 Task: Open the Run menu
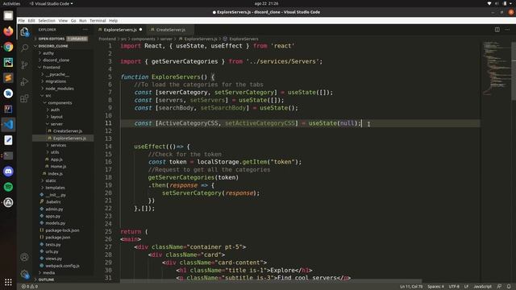(x=82, y=20)
